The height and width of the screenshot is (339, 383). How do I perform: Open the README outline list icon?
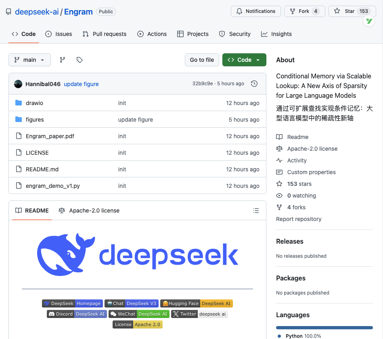256,211
